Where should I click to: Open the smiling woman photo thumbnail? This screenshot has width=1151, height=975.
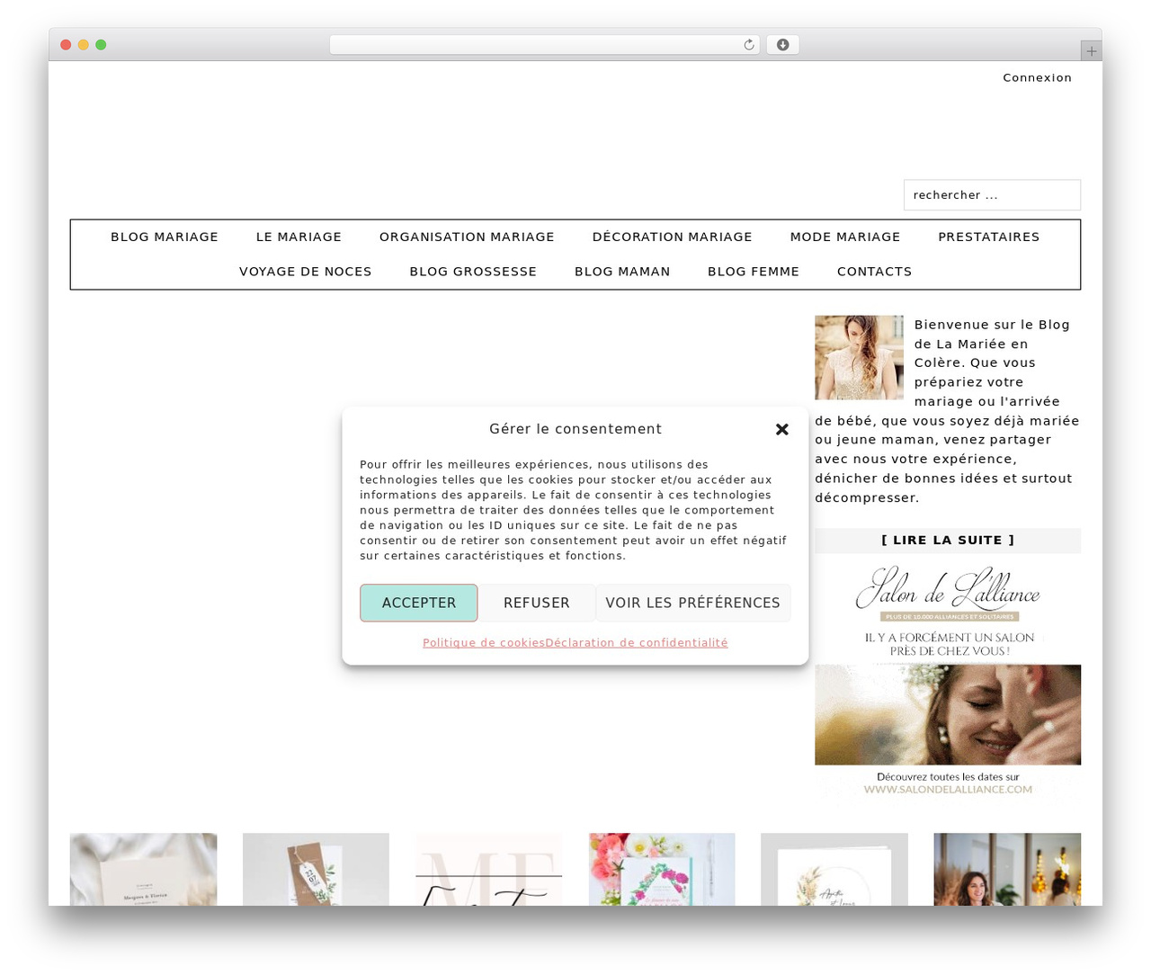(x=1007, y=869)
